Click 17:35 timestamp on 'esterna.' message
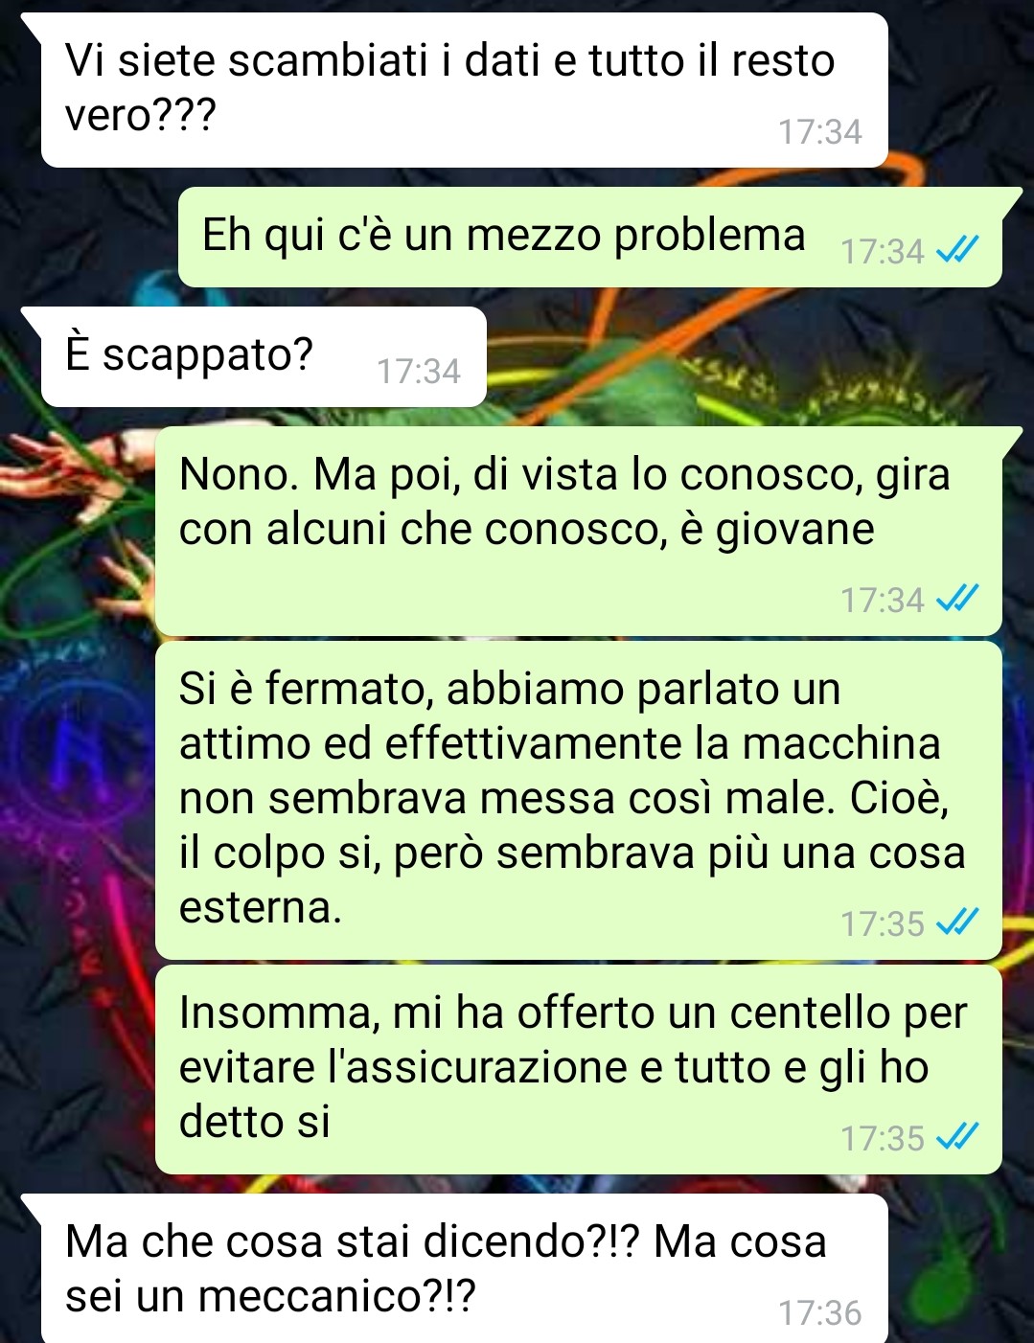 click(x=883, y=924)
